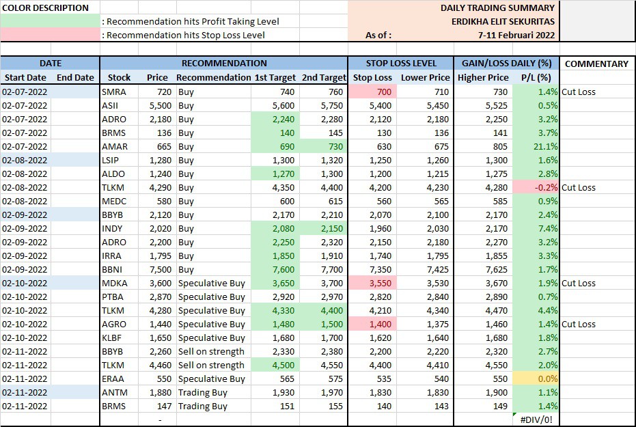Viewport: 636px width, 427px height.
Task: Select the #DIV/0! error cell
Action: [x=536, y=420]
